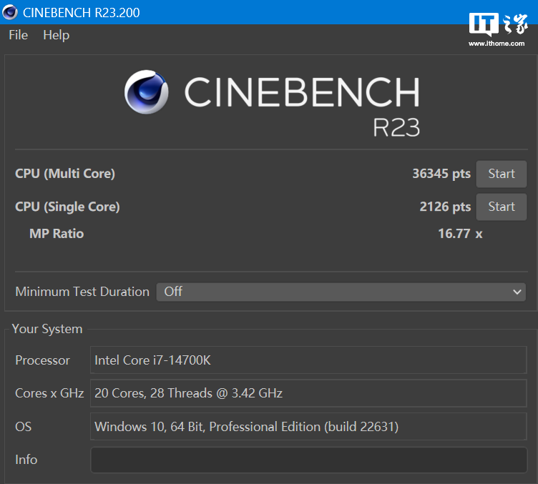Viewport: 538px width, 484px height.
Task: Click the Cinebench icon in title bar
Action: 10,12
